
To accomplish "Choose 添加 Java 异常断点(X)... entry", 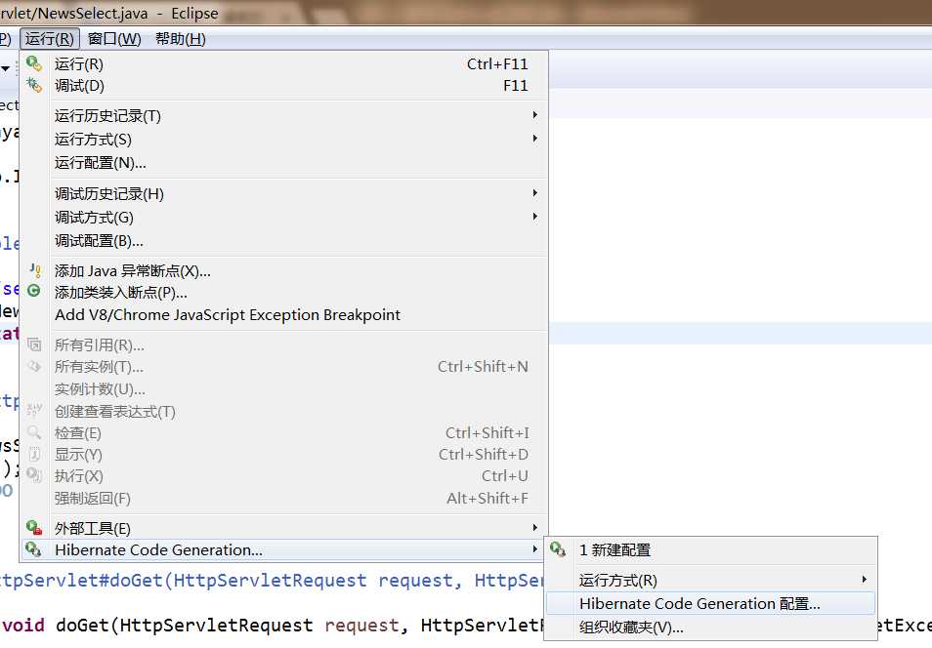I will (284, 271).
